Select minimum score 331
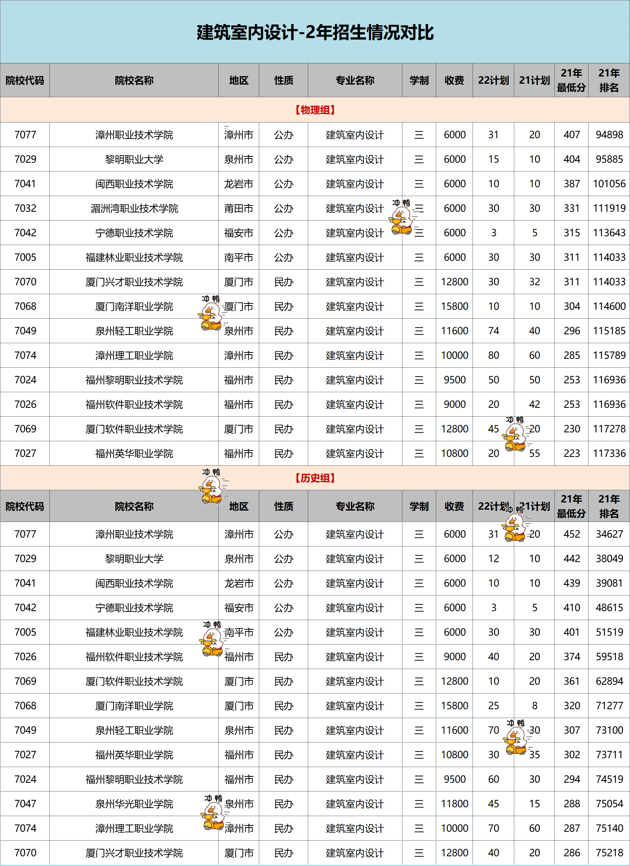630x866 pixels. pyautogui.click(x=572, y=208)
